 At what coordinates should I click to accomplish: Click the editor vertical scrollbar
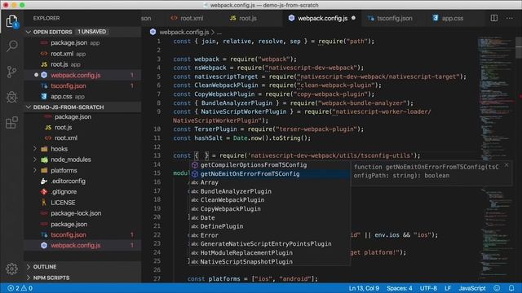click(519, 47)
